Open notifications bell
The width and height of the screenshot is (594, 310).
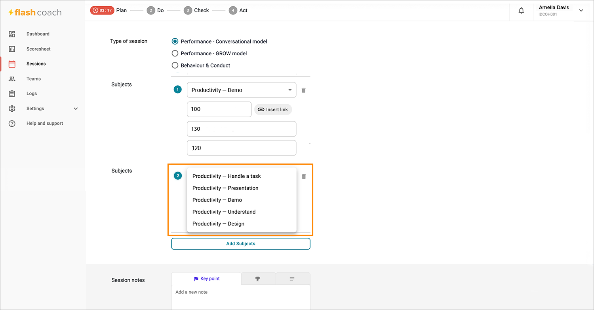tap(522, 11)
